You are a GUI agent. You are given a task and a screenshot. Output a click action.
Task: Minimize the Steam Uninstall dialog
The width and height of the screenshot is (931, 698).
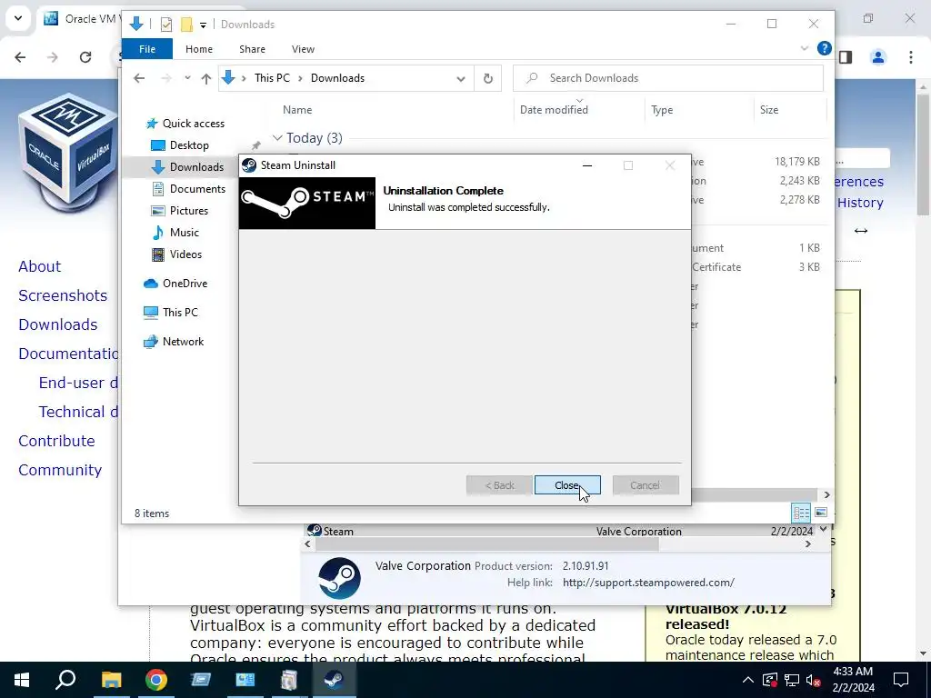click(x=587, y=165)
